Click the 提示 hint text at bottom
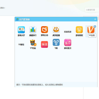Viewport: 99px width, 99px height. point(40,85)
